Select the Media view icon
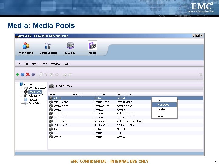219x164 pixels. point(92,46)
